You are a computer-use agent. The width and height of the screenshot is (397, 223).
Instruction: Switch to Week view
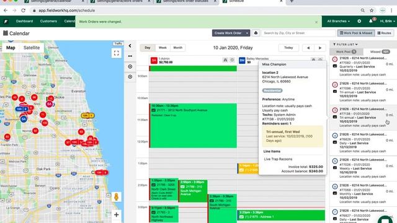click(163, 48)
